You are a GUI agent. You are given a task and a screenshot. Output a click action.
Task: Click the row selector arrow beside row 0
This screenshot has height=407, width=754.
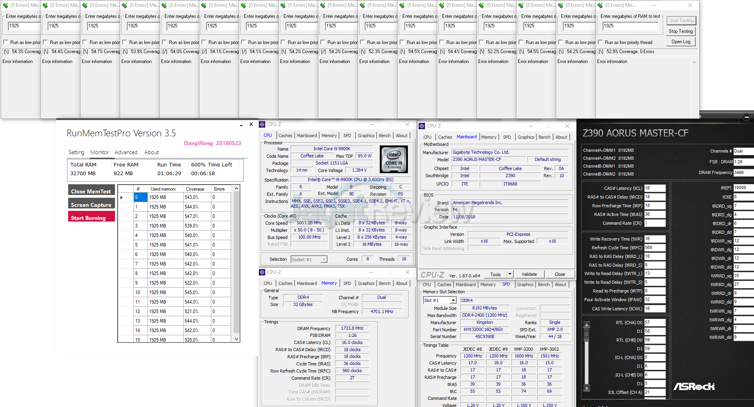122,197
